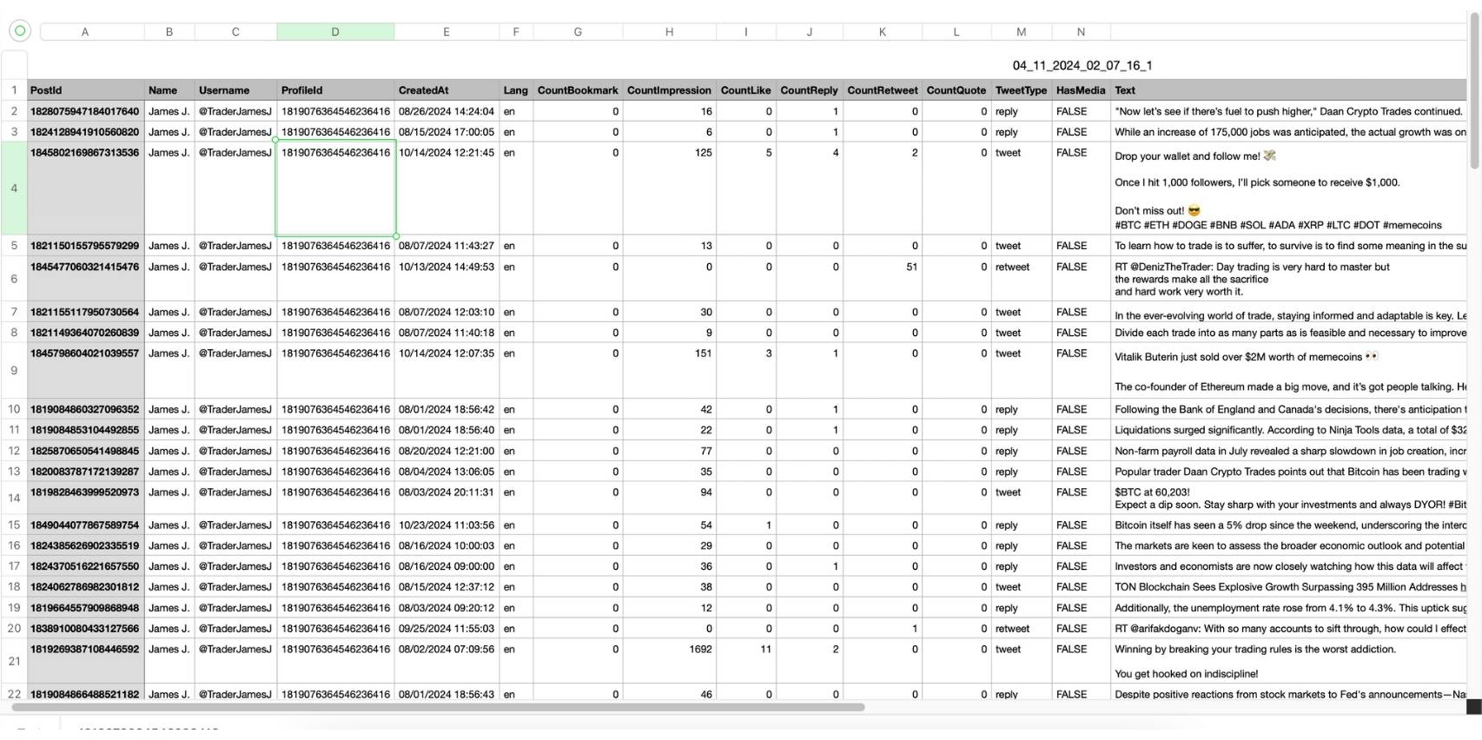Click the circular table select handle
1482x740 pixels.
click(x=19, y=31)
